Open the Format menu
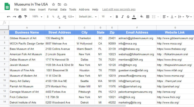Image resolution: width=194 pixels, height=107 pixels. [53, 9]
